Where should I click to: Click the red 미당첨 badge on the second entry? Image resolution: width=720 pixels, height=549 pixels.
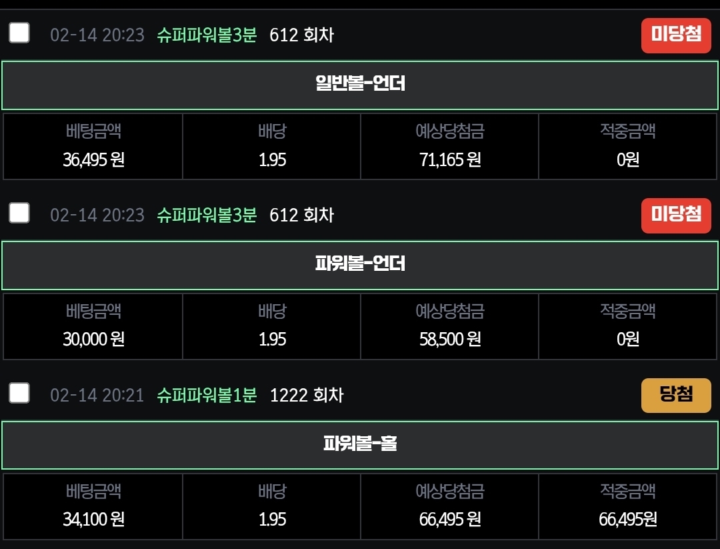point(676,215)
